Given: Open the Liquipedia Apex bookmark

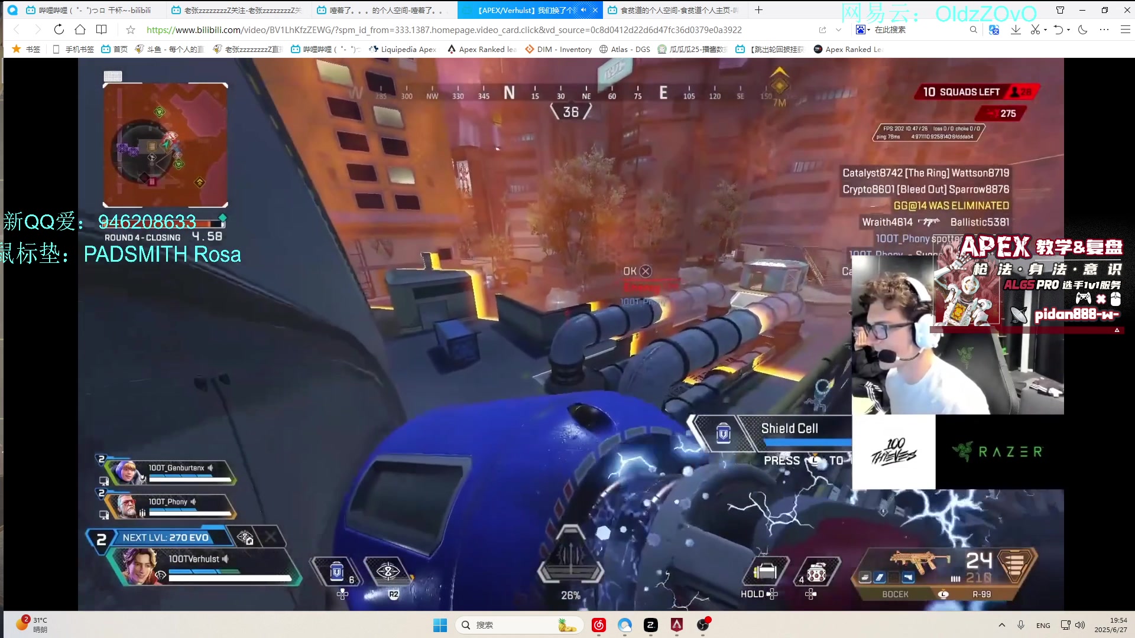Looking at the screenshot, I should tap(402, 49).
